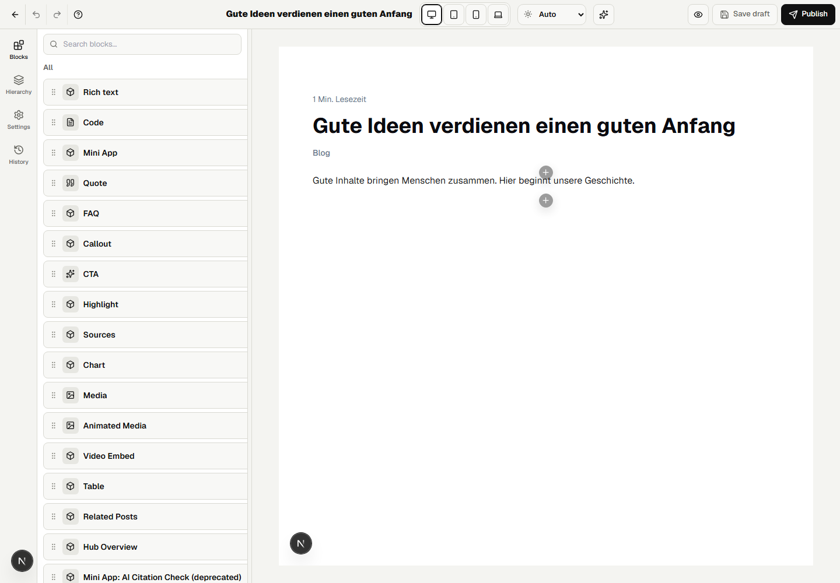This screenshot has width=840, height=583.
Task: Click the AI sparkles icon button
Action: click(x=604, y=15)
